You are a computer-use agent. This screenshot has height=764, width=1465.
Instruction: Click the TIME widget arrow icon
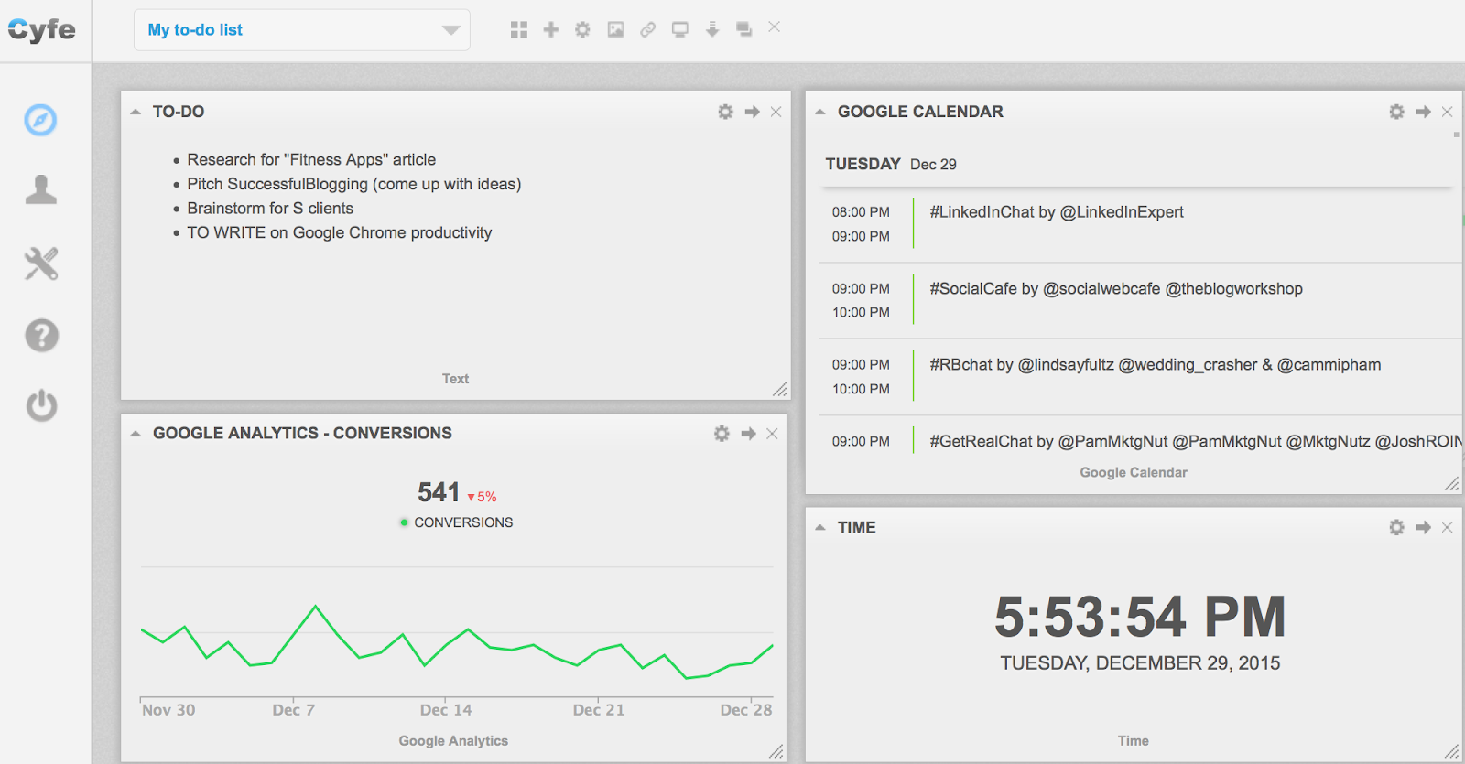point(1424,527)
